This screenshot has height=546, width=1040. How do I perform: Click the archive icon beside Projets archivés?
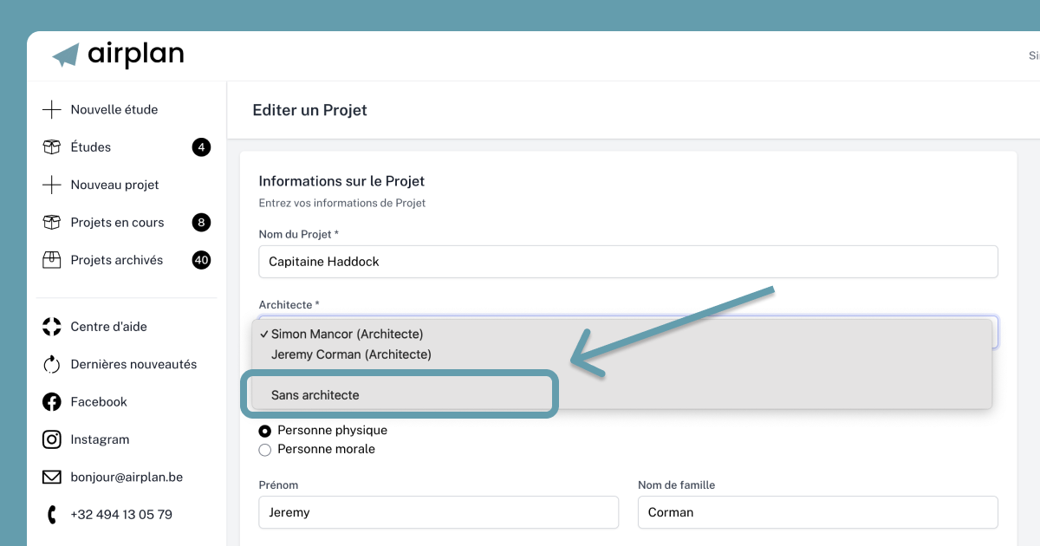point(52,260)
